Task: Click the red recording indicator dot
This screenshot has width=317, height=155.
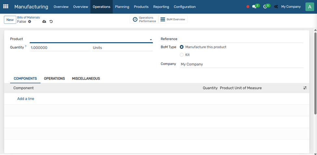Action: click(248, 7)
